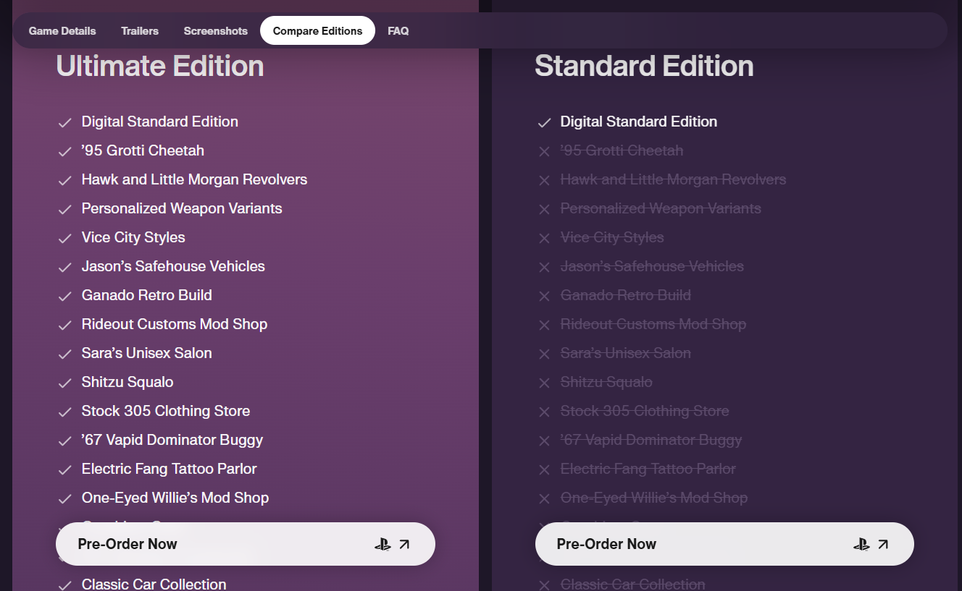Click the X mark beside Standard's '95 Grotti Cheetah
962x591 pixels.
click(544, 152)
